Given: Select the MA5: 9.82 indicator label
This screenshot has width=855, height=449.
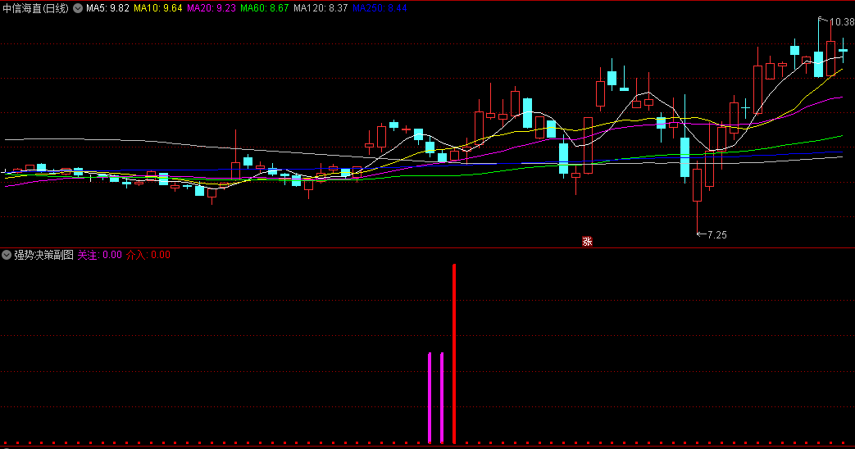Looking at the screenshot, I should 107,8.
